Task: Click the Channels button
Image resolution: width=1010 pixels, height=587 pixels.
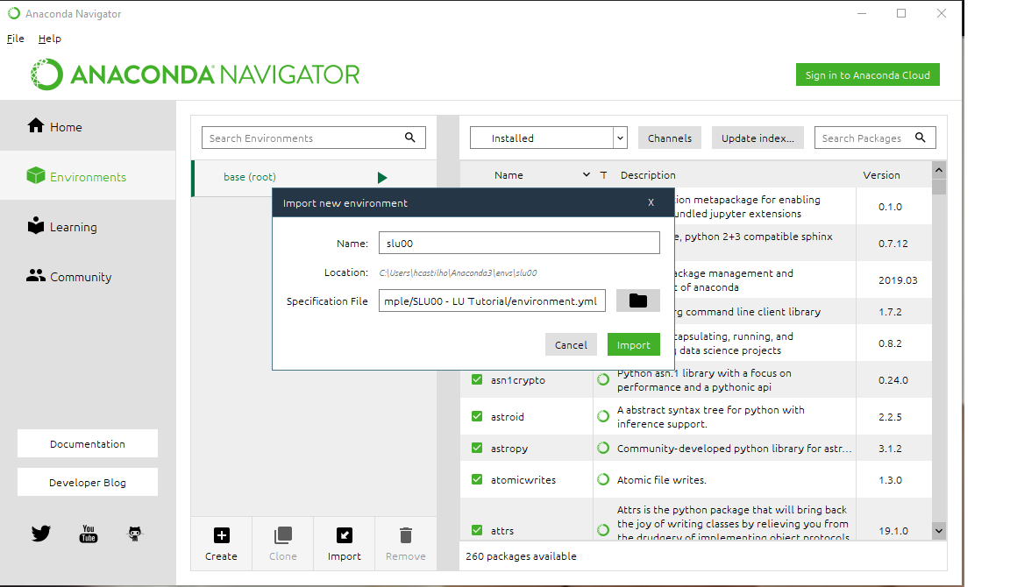Action: (670, 138)
